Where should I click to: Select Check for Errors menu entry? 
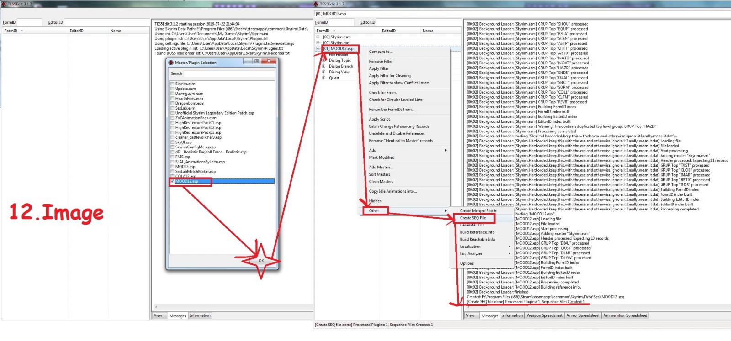[383, 93]
